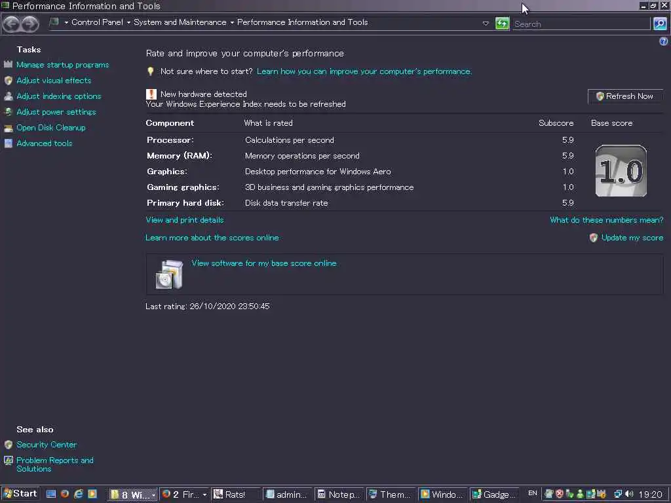Click the red X security tray icon
Viewport: 671px width, 503px height.
tap(560, 494)
